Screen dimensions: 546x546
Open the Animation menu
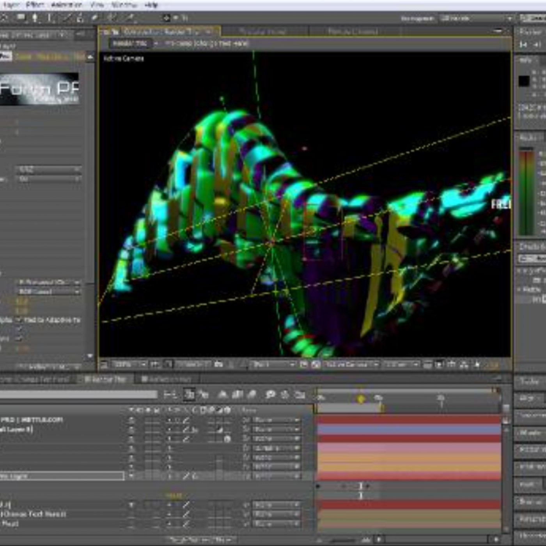pos(66,5)
